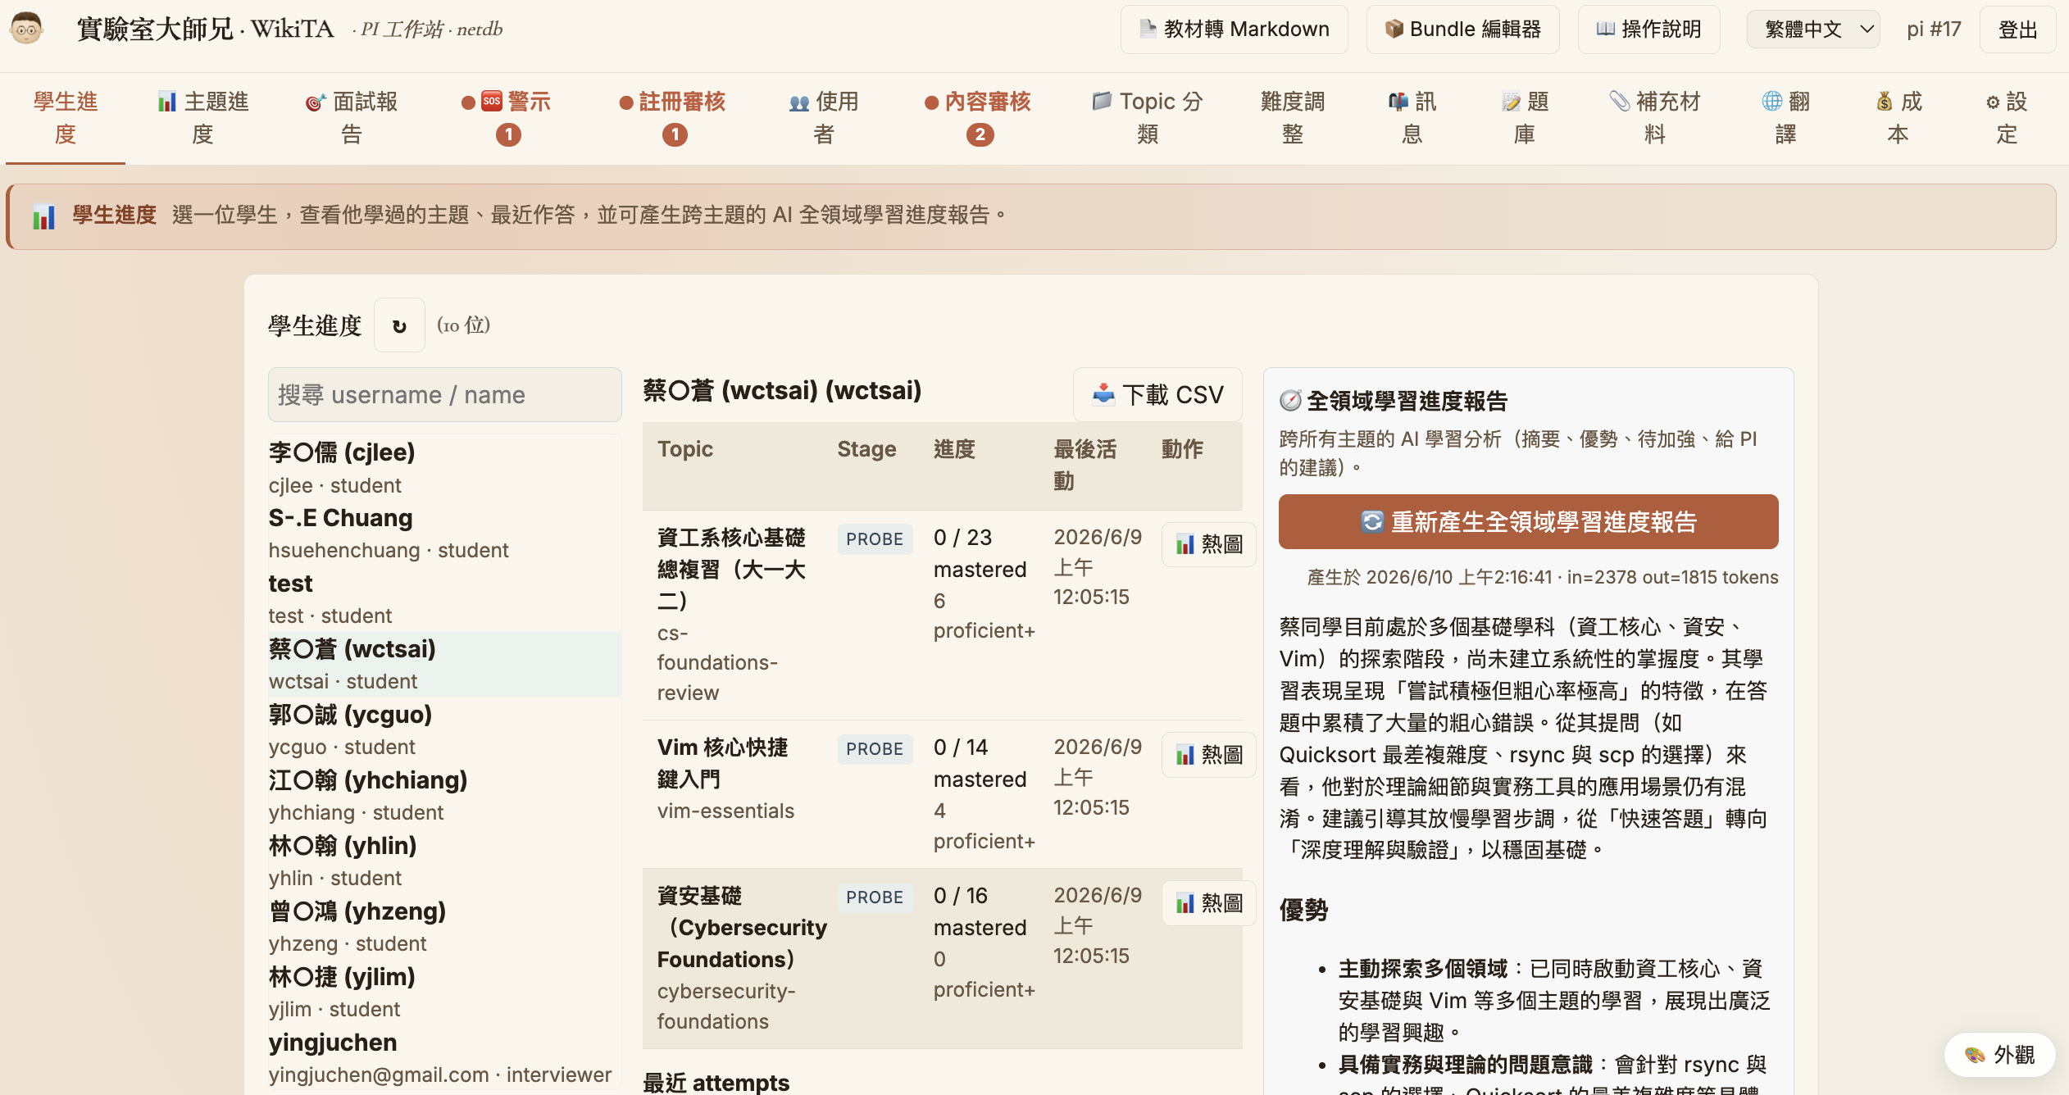The width and height of the screenshot is (2069, 1095).
Task: Open the 翻譯 tab
Action: 1785,117
